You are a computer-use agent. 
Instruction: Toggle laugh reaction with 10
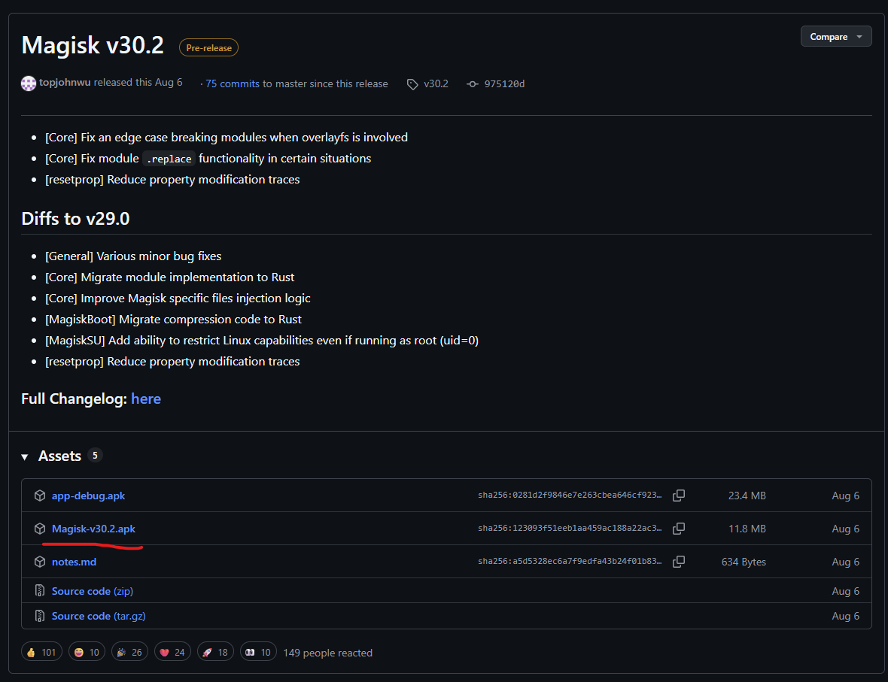click(x=87, y=652)
